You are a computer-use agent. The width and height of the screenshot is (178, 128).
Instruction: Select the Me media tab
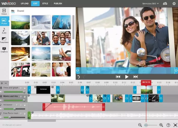(x=13, y=11)
